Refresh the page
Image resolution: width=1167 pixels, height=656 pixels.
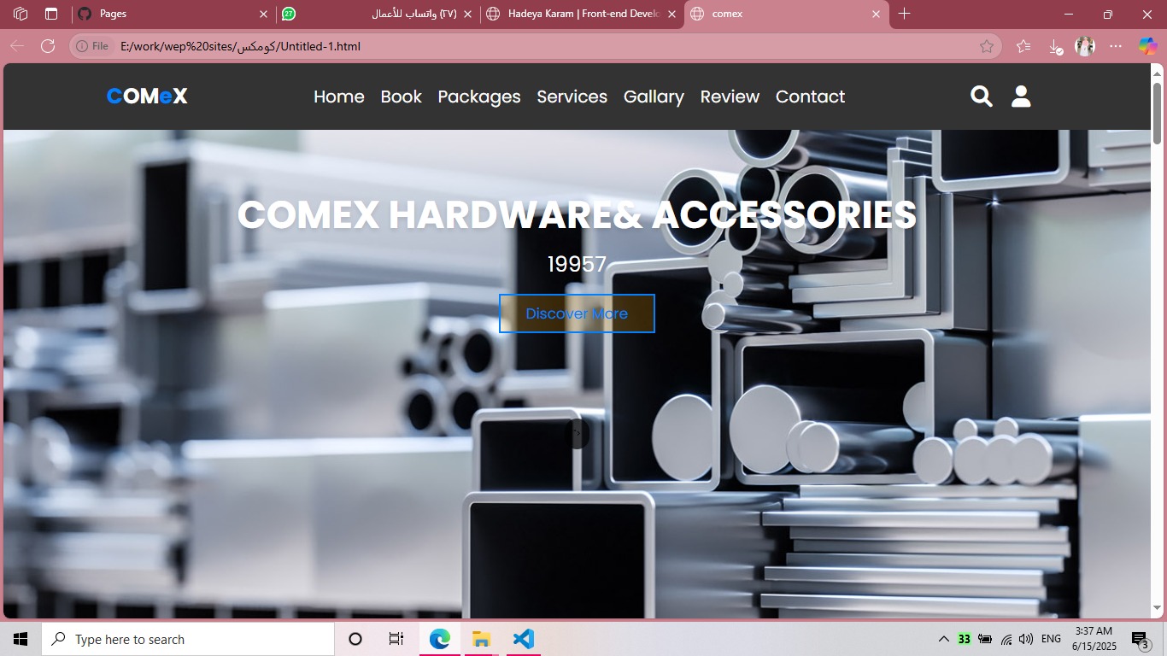(48, 46)
